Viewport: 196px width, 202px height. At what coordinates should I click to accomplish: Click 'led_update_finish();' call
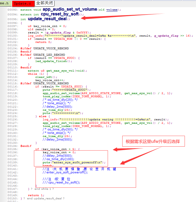click(54, 61)
